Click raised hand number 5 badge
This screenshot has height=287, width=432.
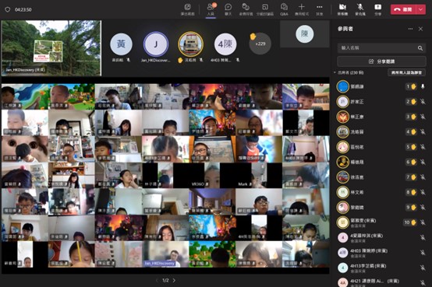(411, 147)
